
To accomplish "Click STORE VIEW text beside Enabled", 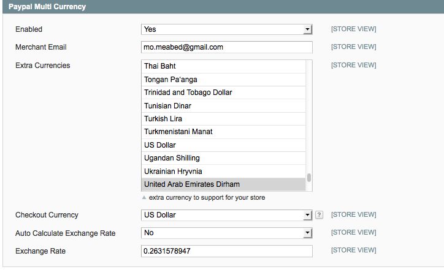I will point(354,29).
